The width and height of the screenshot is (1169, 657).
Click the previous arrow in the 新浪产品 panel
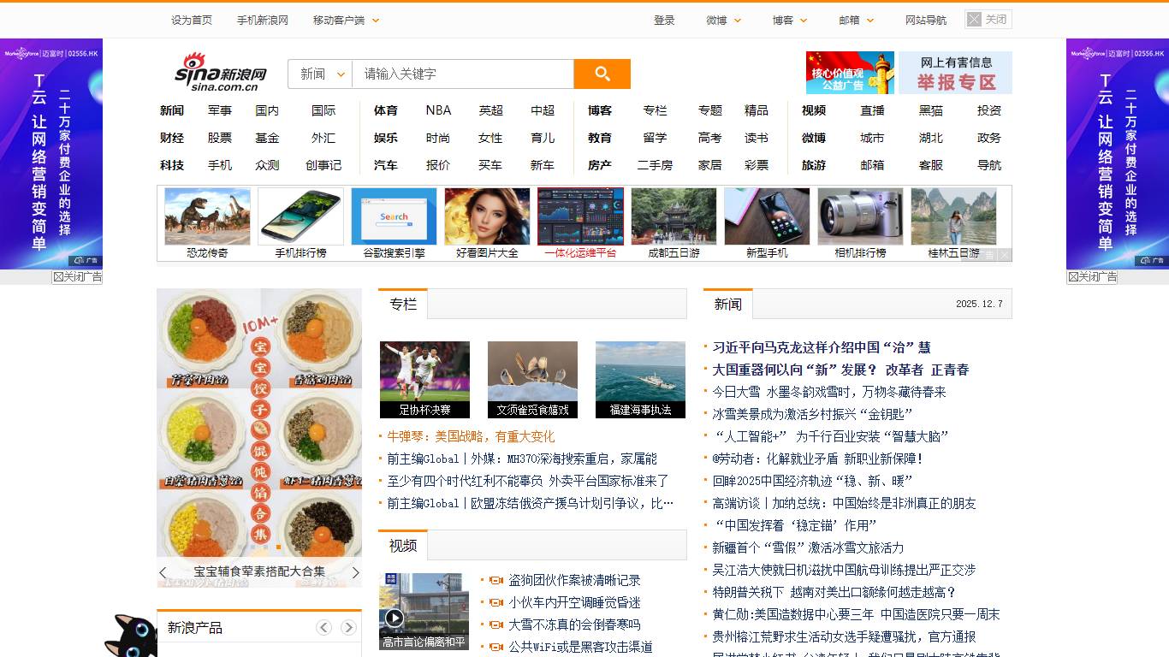pyautogui.click(x=323, y=627)
